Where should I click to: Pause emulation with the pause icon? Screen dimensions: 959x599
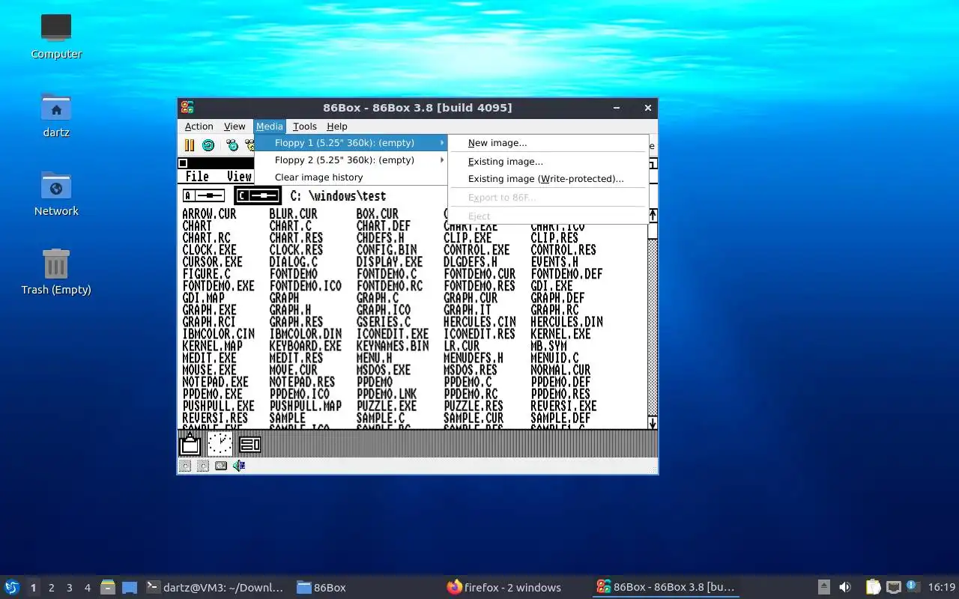point(190,145)
